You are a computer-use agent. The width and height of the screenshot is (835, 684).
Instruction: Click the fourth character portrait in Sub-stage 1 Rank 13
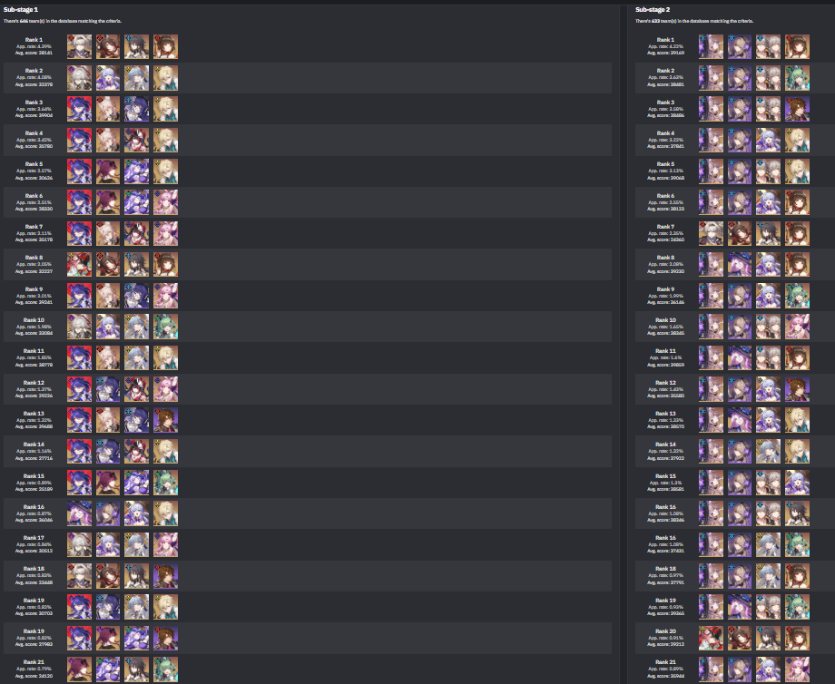pyautogui.click(x=165, y=420)
